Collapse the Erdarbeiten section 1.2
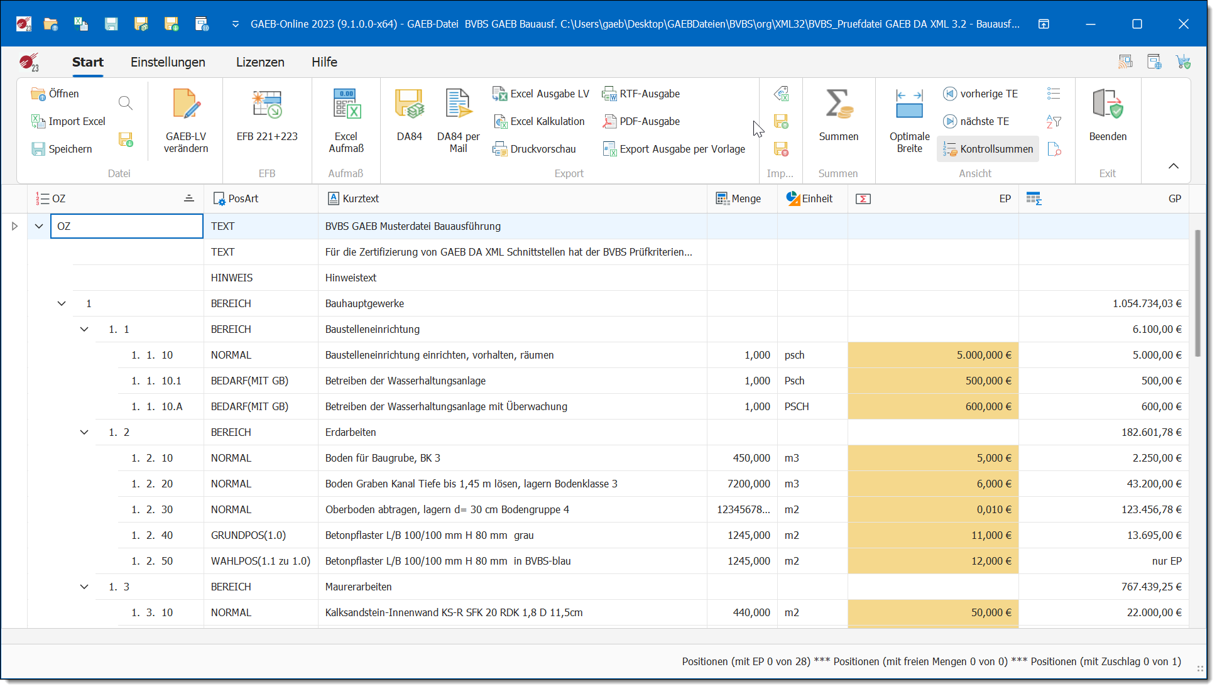This screenshot has height=689, width=1217. click(84, 432)
